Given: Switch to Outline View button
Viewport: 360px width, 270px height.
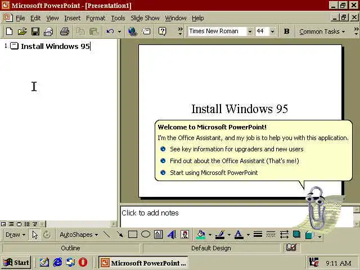Looking at the screenshot, I should click(11, 224).
